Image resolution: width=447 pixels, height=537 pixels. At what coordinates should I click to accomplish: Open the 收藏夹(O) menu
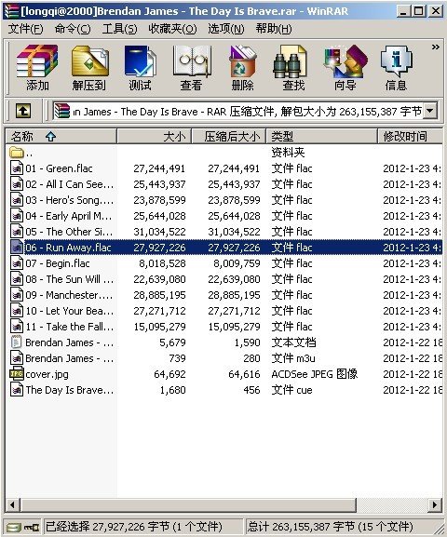pos(172,29)
